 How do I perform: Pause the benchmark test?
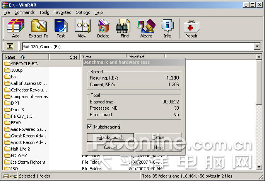coord(158,137)
